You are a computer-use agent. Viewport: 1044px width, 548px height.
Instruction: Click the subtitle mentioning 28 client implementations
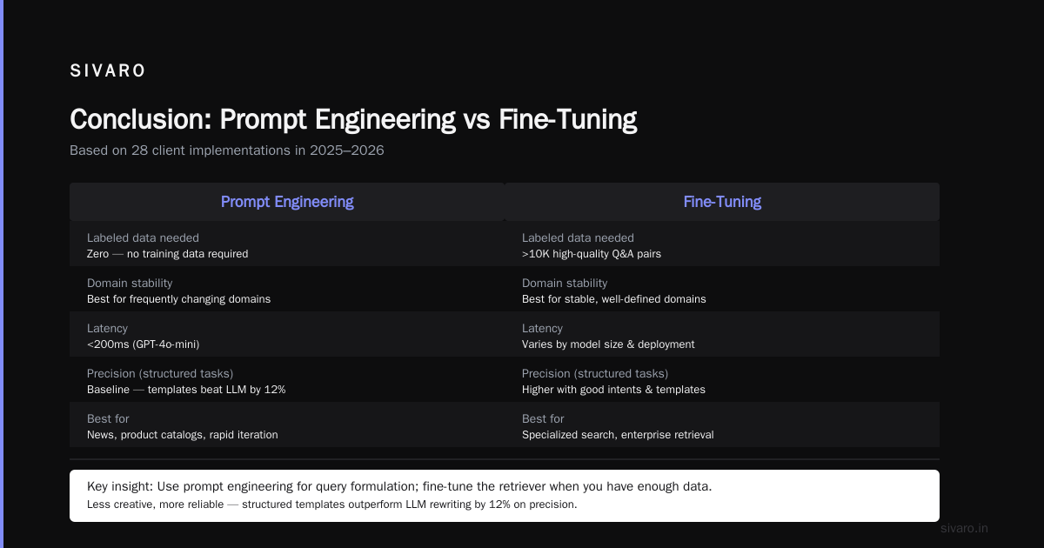(x=227, y=150)
